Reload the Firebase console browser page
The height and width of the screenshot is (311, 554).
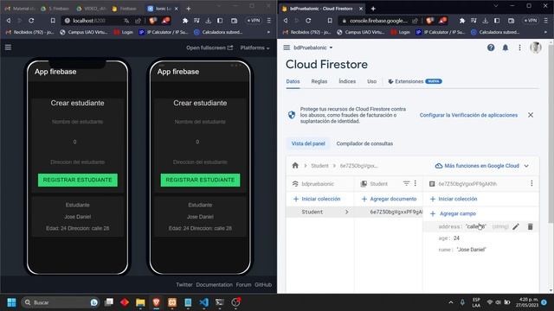coord(308,21)
